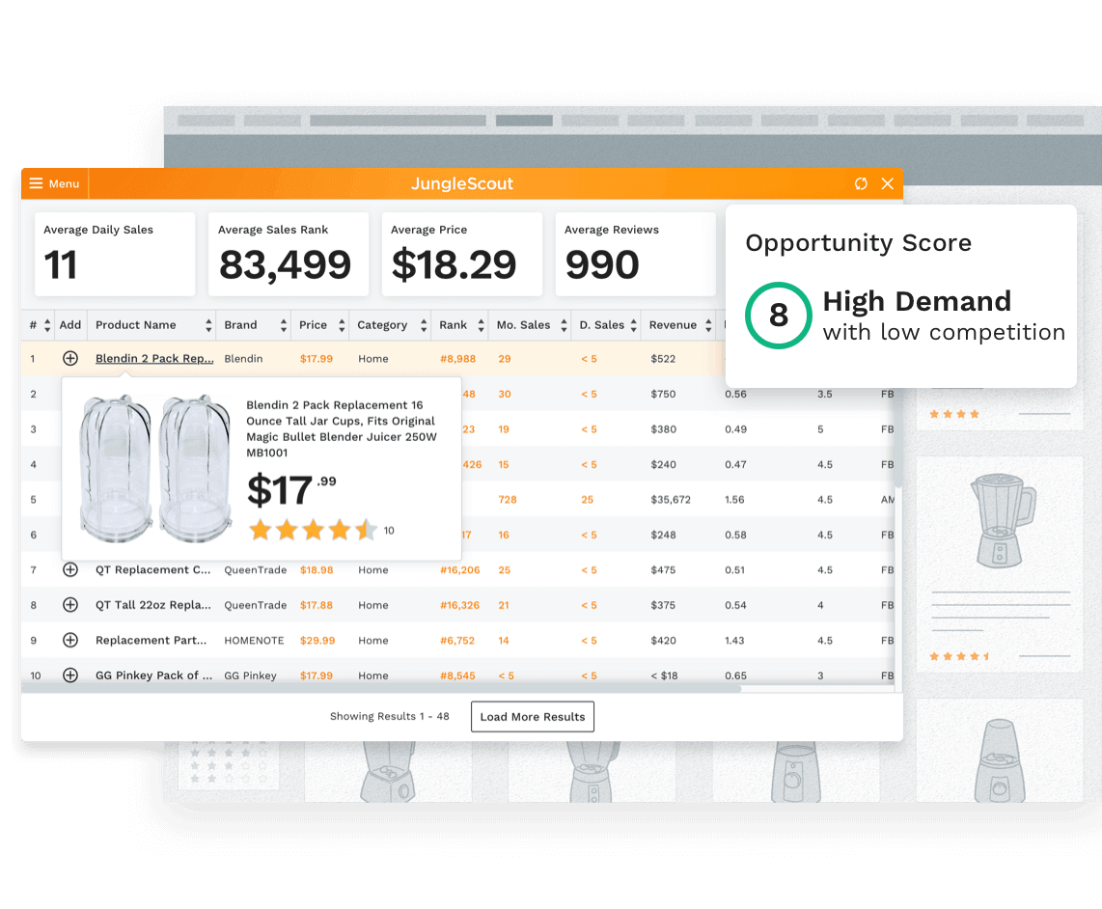Click the HOMENOTE brand cell
Viewport: 1102px width, 909px height.
click(x=255, y=641)
